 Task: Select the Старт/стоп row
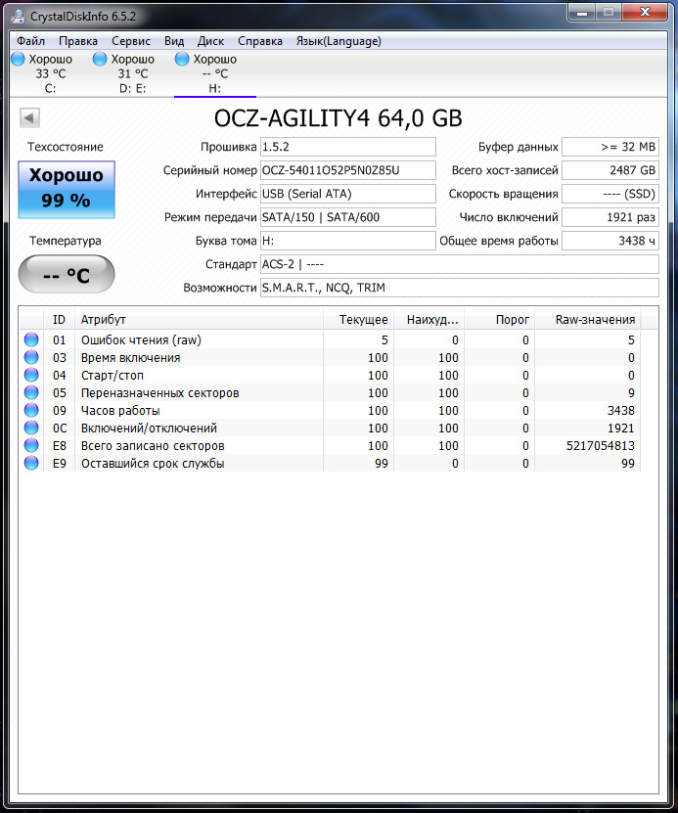[x=330, y=376]
